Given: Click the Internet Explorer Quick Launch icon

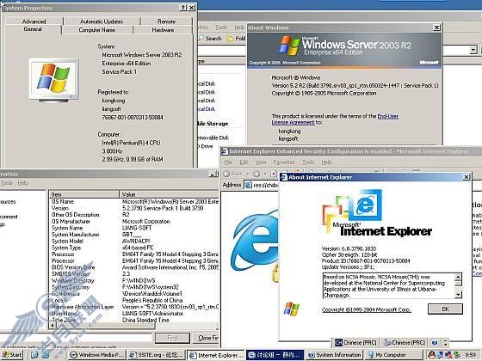Looking at the screenshot, I should tap(46, 355).
